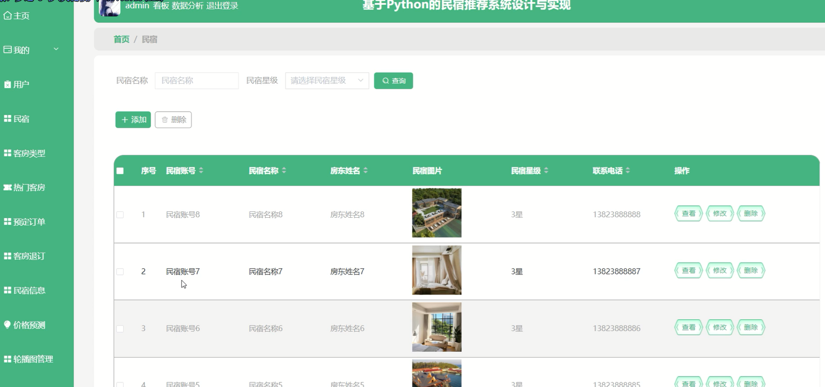
Task: Check the row checkbox for 民宿账号6
Action: (x=120, y=329)
